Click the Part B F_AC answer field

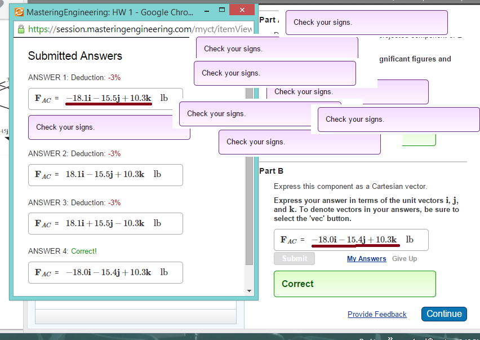tap(351, 240)
